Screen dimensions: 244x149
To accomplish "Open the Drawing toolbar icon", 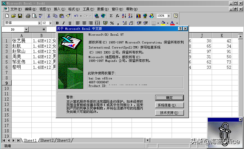I will [151, 16].
